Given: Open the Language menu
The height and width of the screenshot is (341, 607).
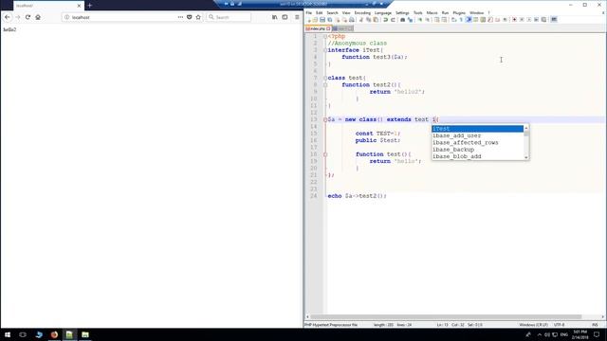Looking at the screenshot, I should (383, 12).
